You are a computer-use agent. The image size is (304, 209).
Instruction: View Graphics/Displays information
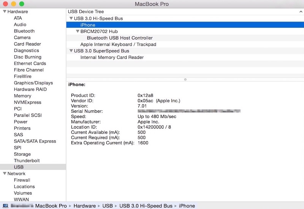[x=33, y=83]
